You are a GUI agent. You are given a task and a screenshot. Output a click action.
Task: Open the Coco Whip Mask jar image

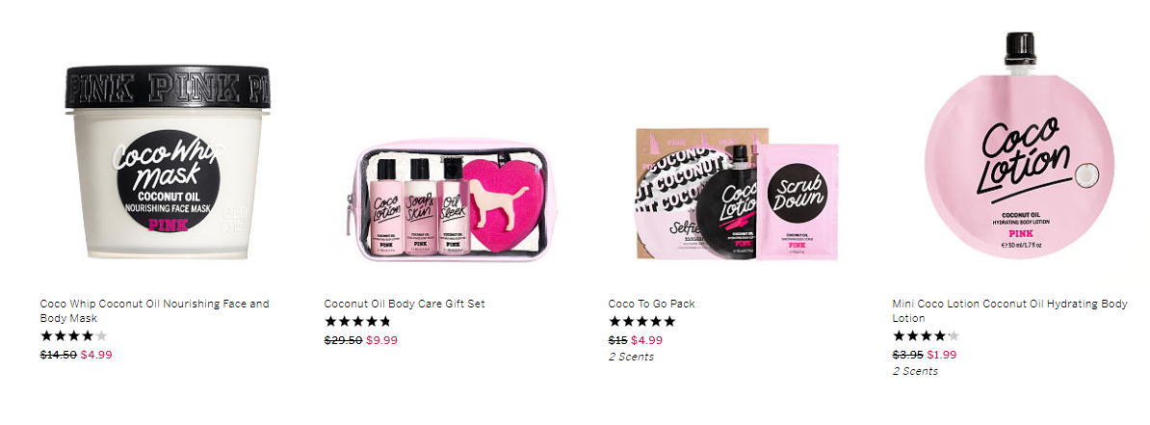[x=168, y=162]
